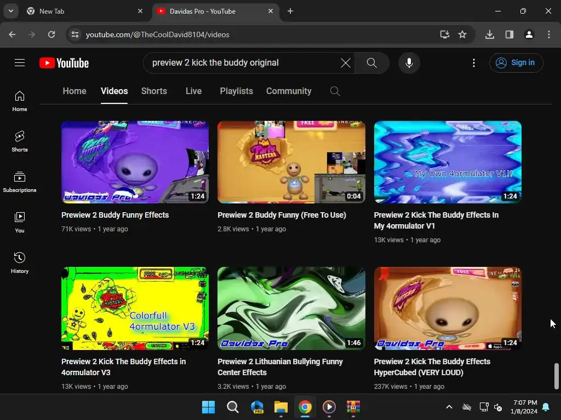Image resolution: width=561 pixels, height=420 pixels.
Task: Open Home in the left sidebar
Action: click(20, 101)
